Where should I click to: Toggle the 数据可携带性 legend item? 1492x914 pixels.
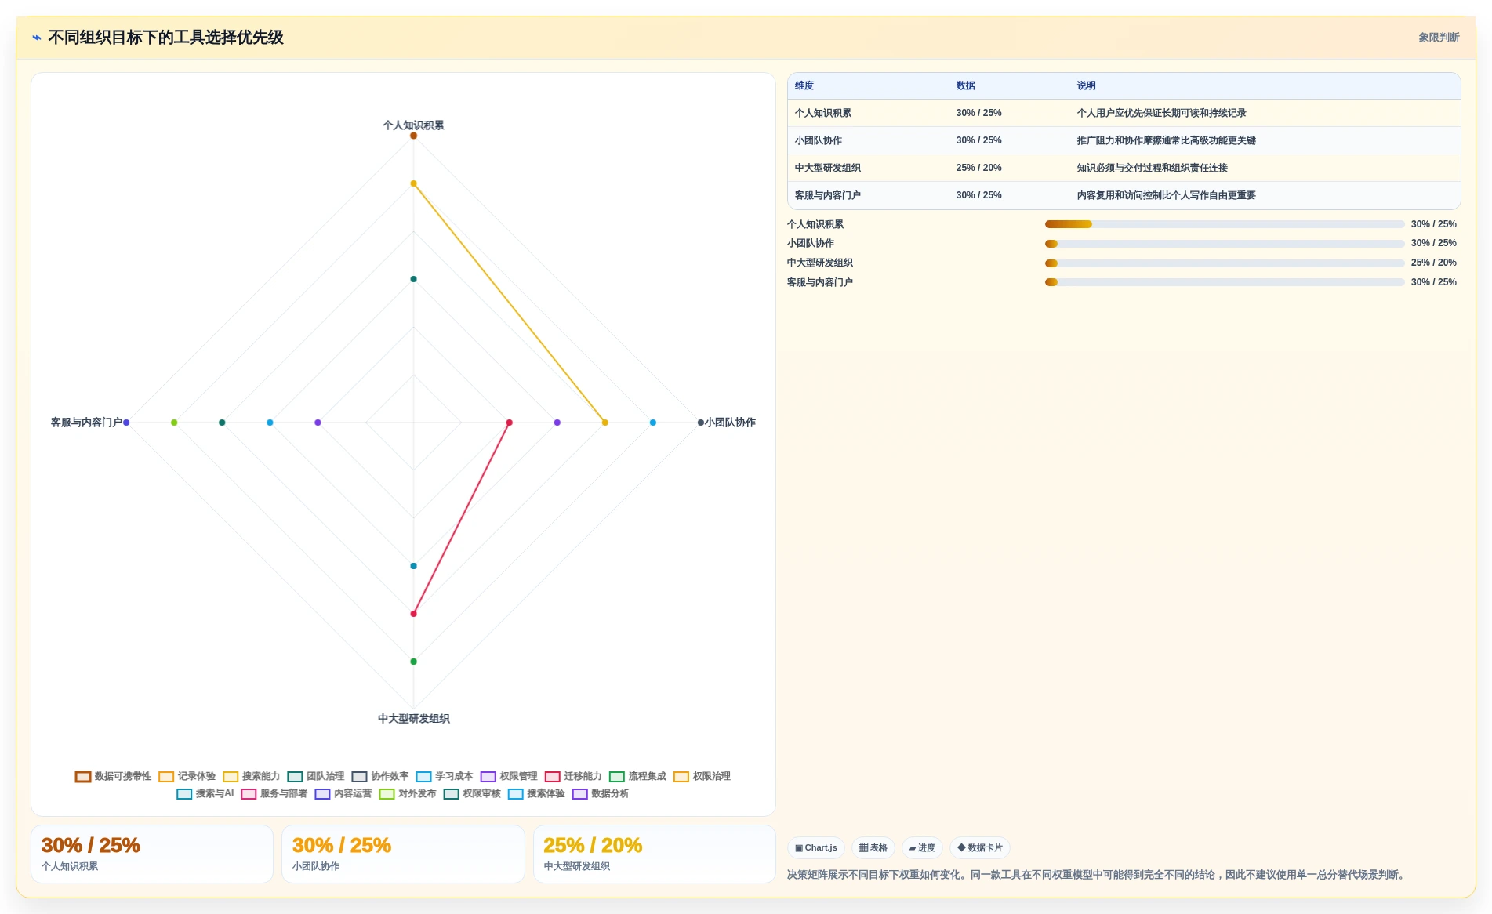pyautogui.click(x=114, y=776)
